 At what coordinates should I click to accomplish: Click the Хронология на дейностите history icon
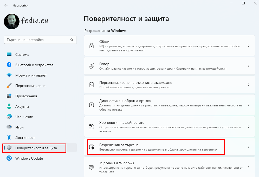click(x=92, y=127)
